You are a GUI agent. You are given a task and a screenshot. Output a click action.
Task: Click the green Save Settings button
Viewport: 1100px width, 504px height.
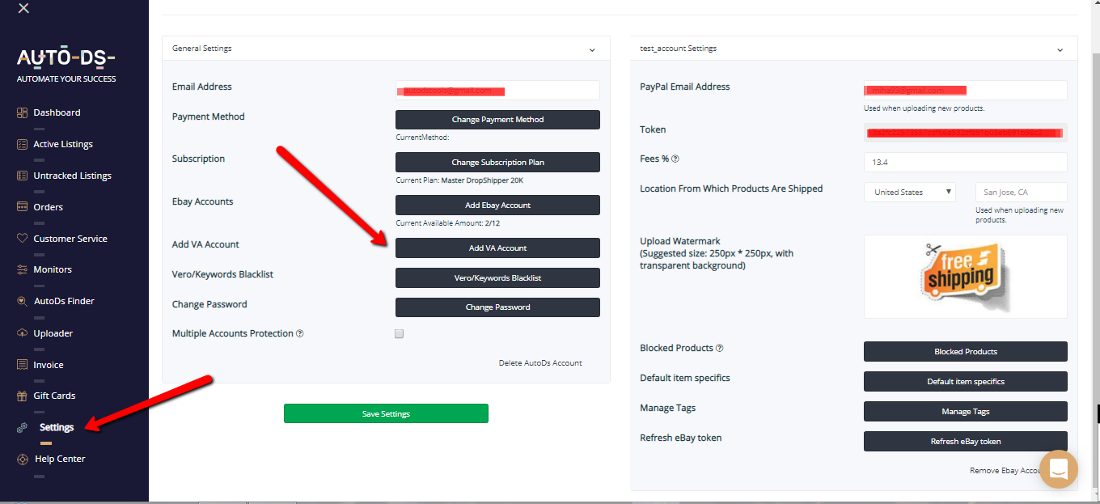tap(386, 413)
